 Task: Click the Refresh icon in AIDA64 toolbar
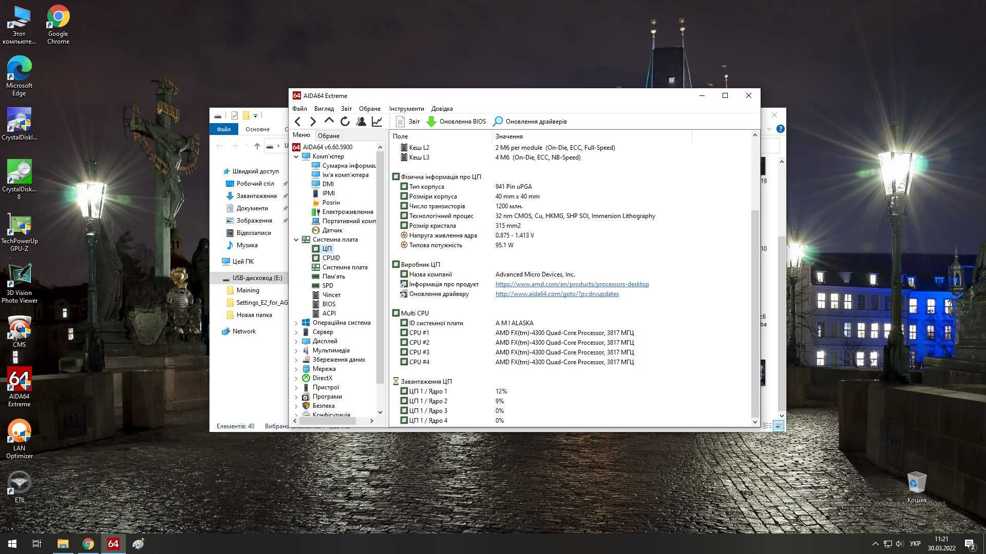tap(345, 122)
